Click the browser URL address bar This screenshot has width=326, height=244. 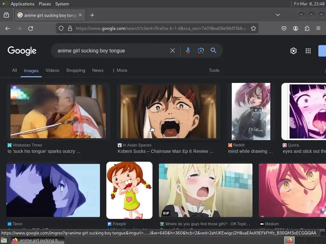160,28
